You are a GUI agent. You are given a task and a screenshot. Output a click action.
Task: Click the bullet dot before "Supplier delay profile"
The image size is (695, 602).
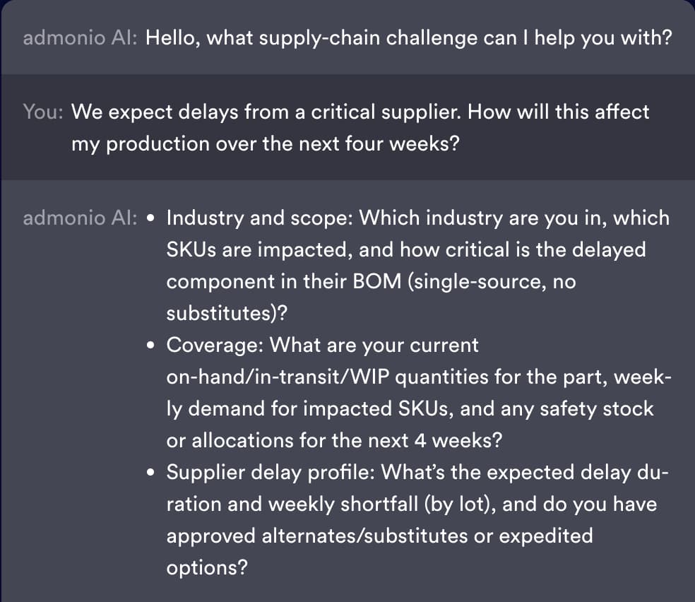click(x=152, y=473)
